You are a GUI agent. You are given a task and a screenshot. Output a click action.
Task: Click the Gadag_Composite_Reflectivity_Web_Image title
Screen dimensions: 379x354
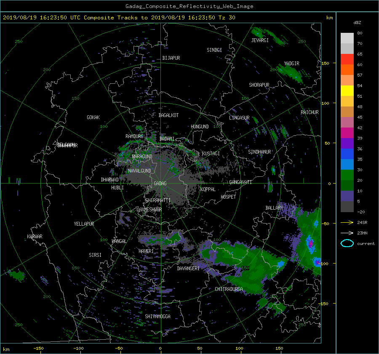pyautogui.click(x=189, y=6)
